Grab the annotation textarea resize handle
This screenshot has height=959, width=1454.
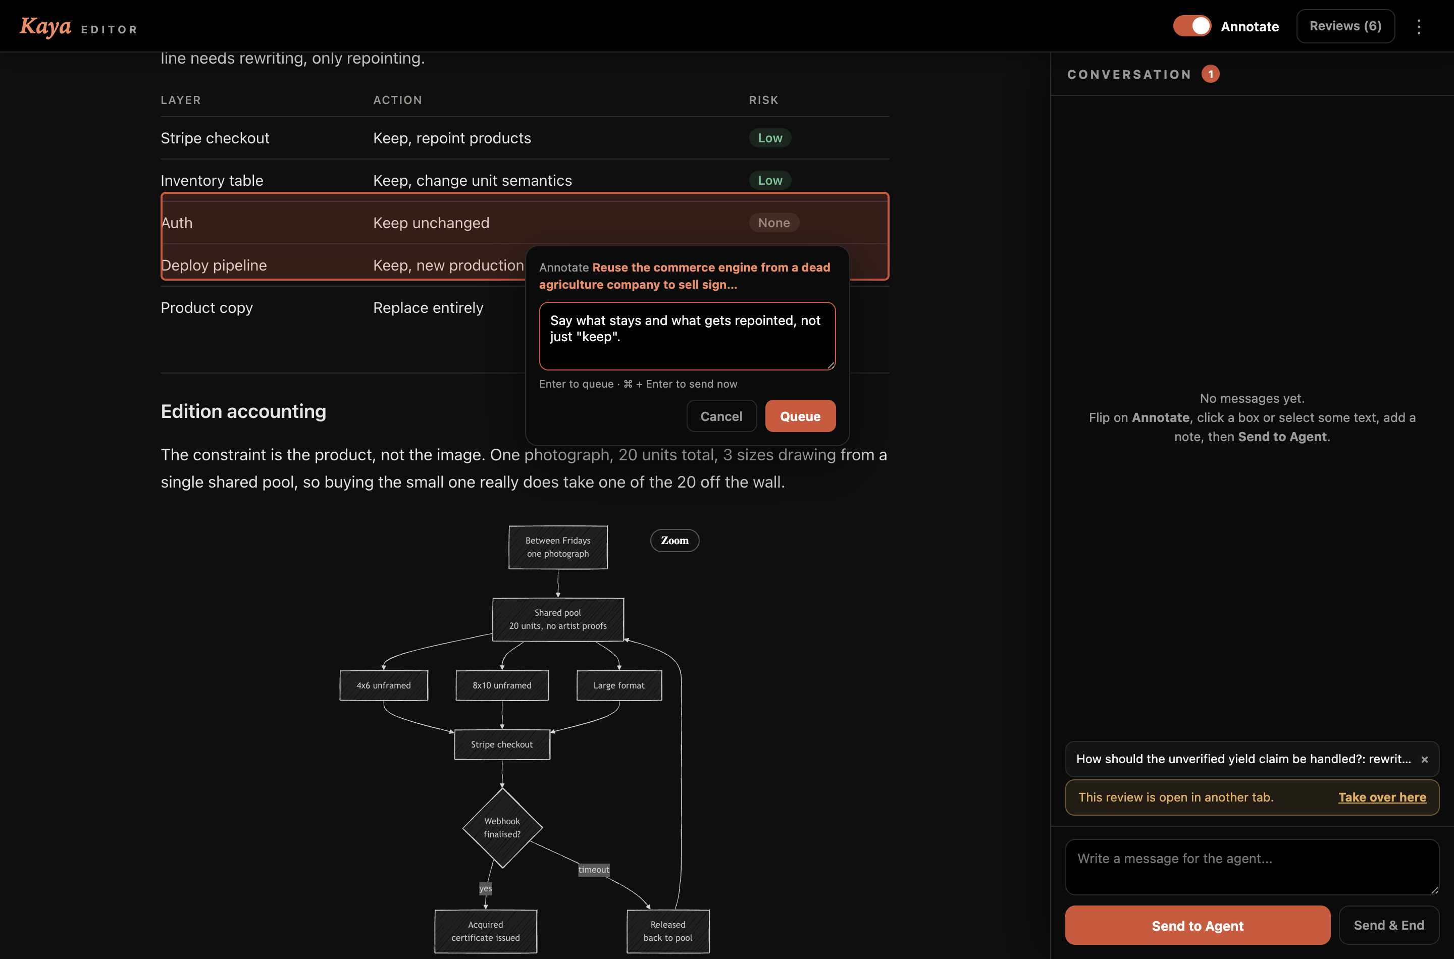pos(830,365)
